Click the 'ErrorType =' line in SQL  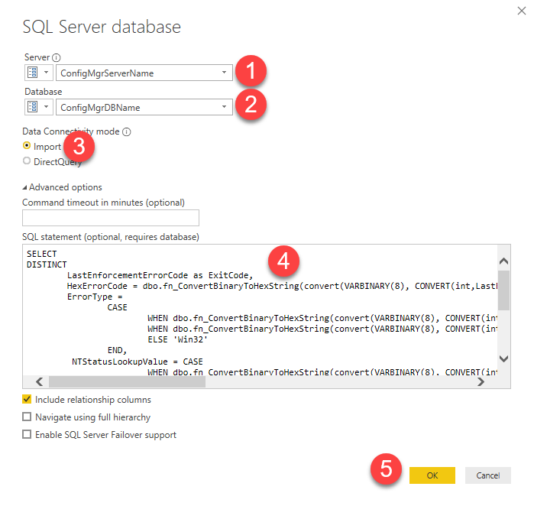coord(95,297)
